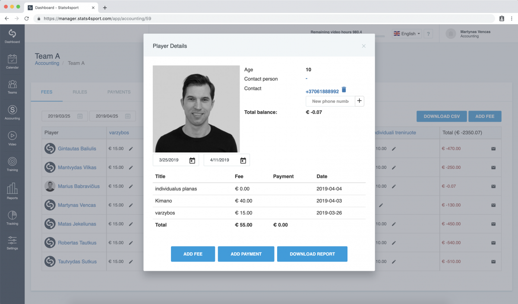518x304 pixels.
Task: Sort by varzybos column header
Action: (119, 133)
